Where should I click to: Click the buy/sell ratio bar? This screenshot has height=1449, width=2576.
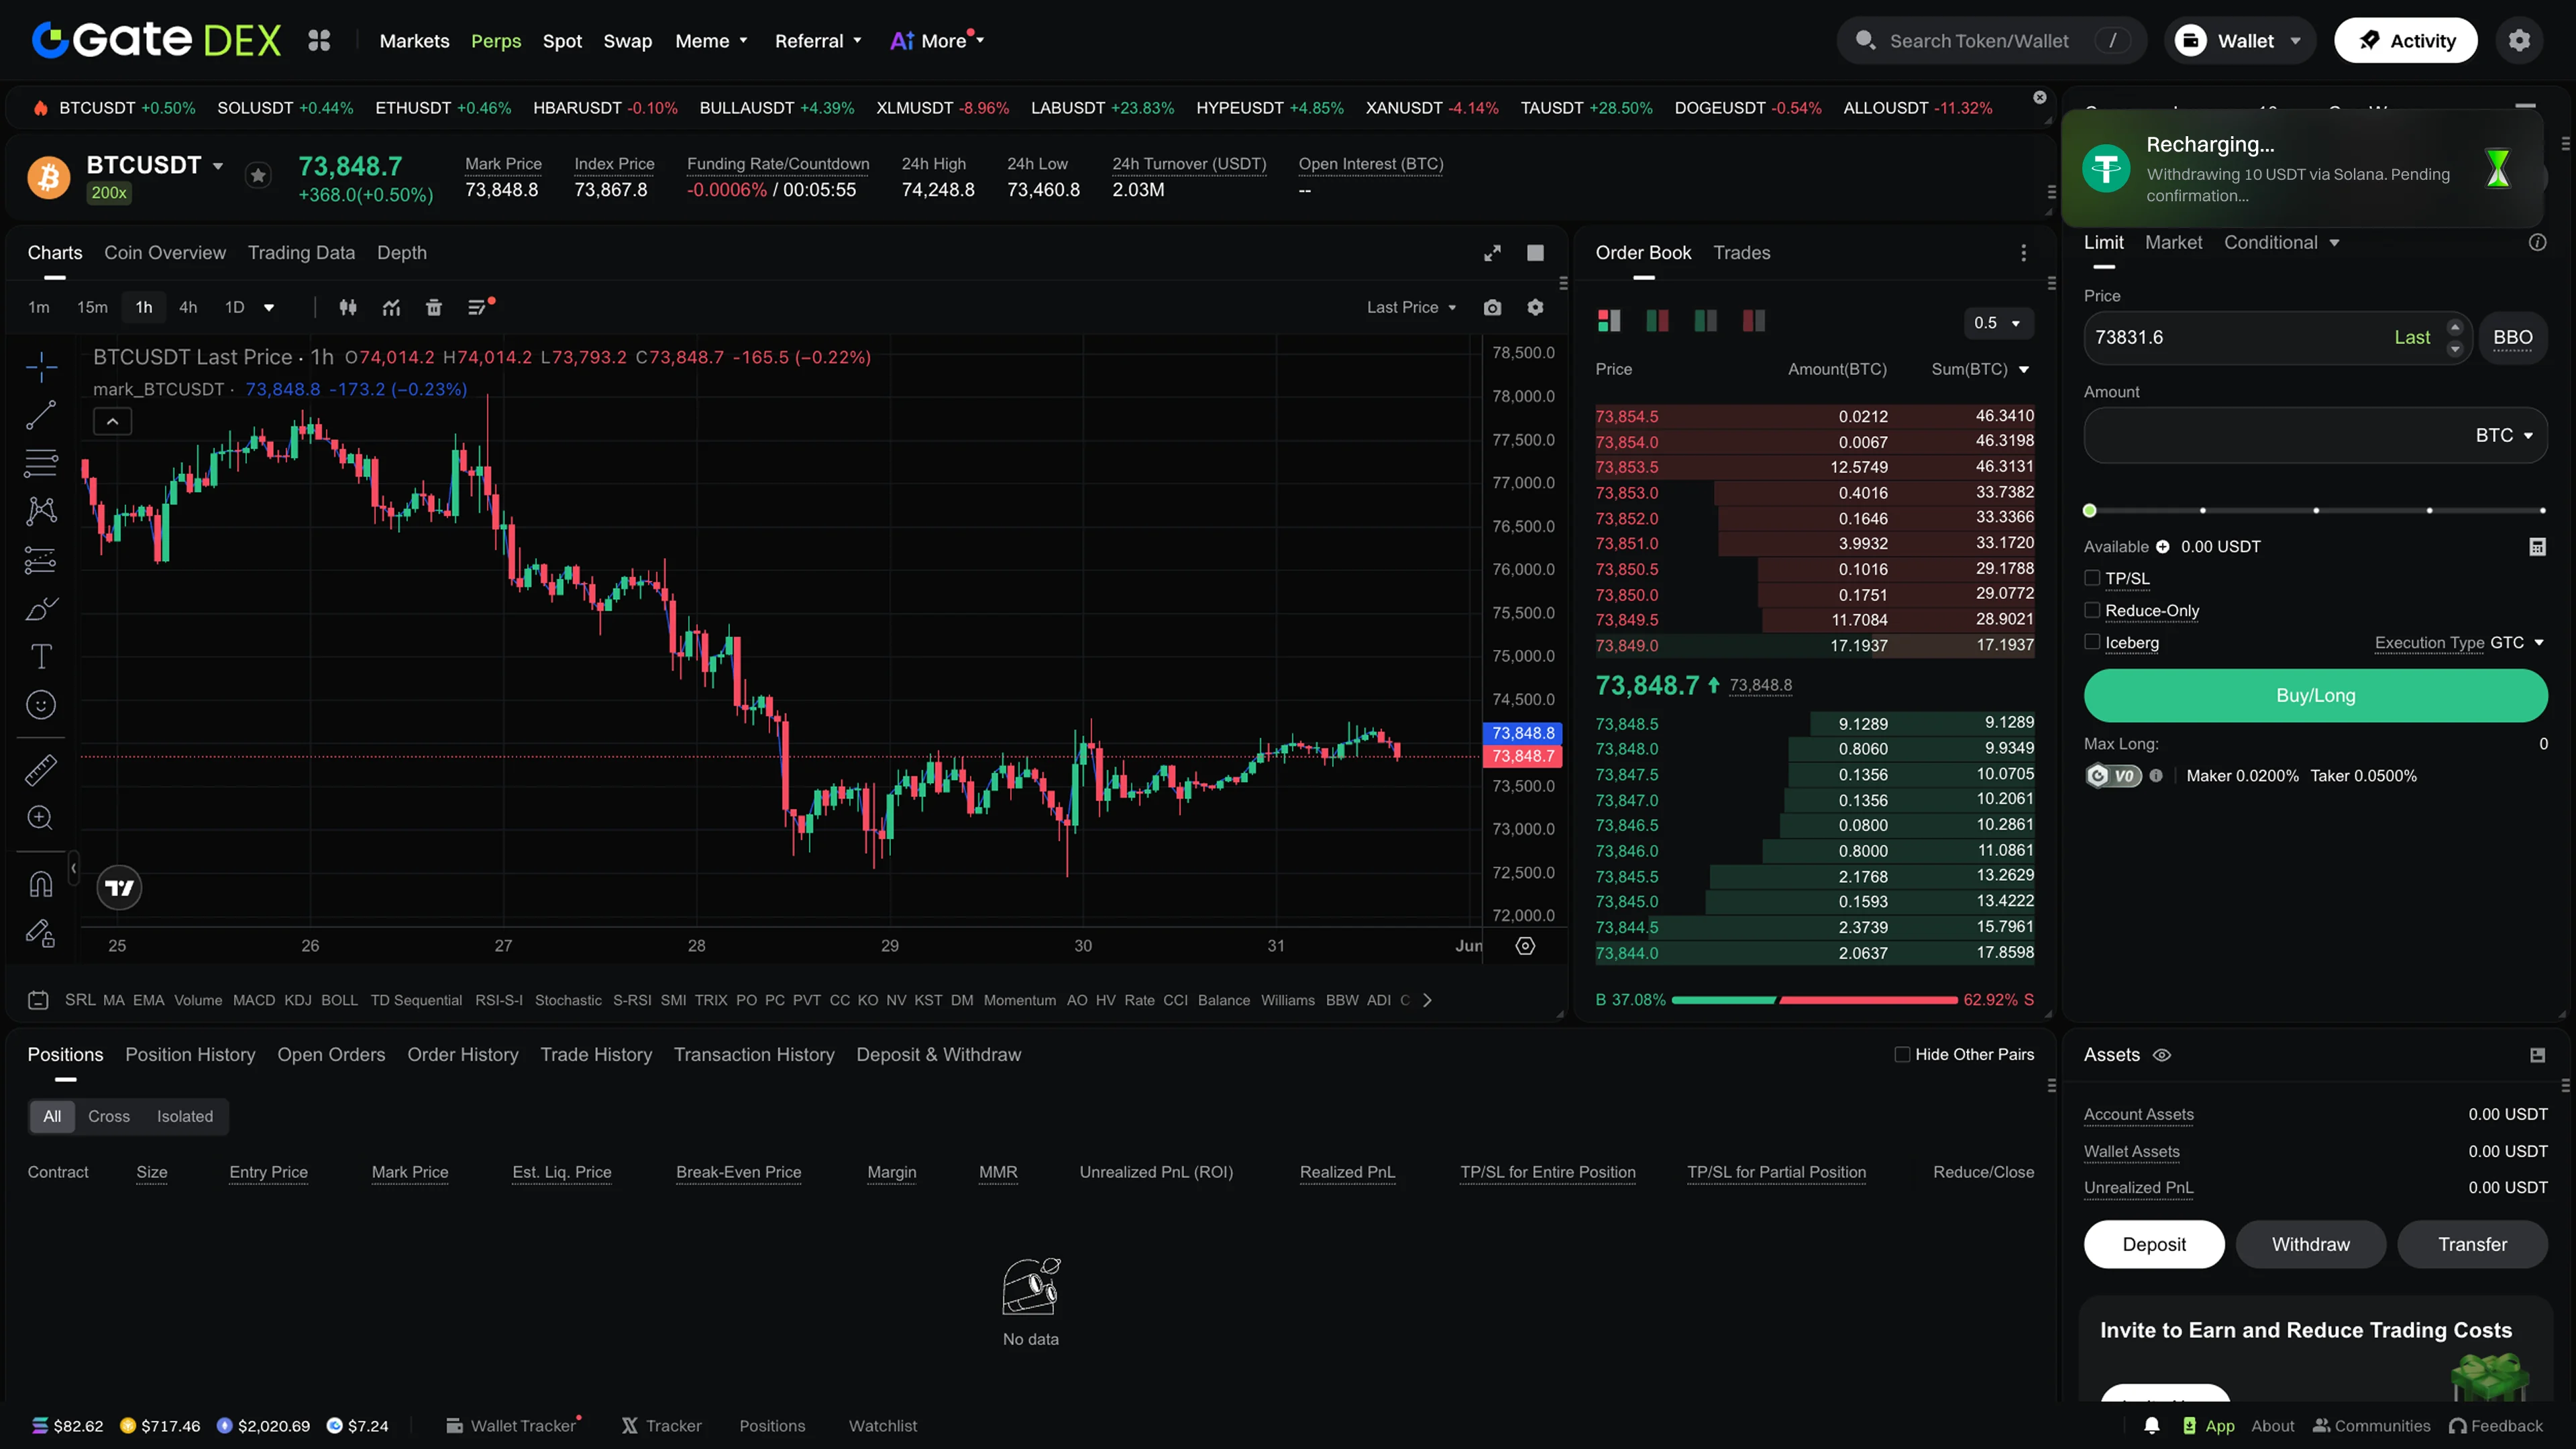coord(1814,1000)
